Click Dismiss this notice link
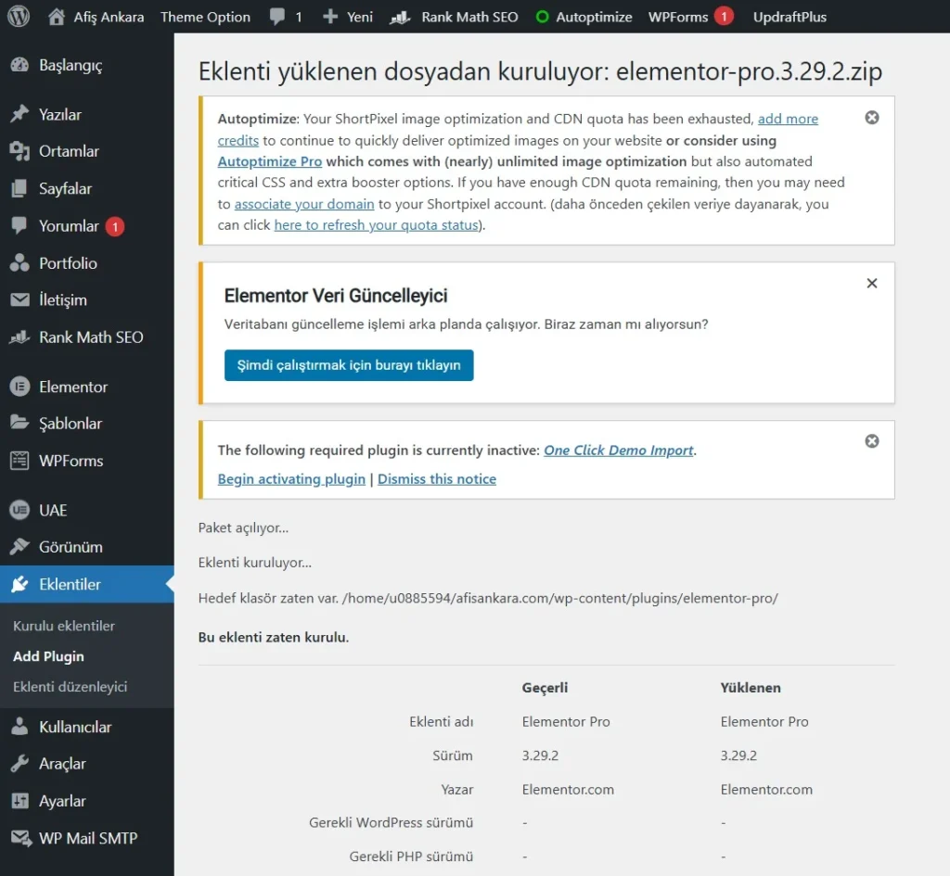 [437, 479]
